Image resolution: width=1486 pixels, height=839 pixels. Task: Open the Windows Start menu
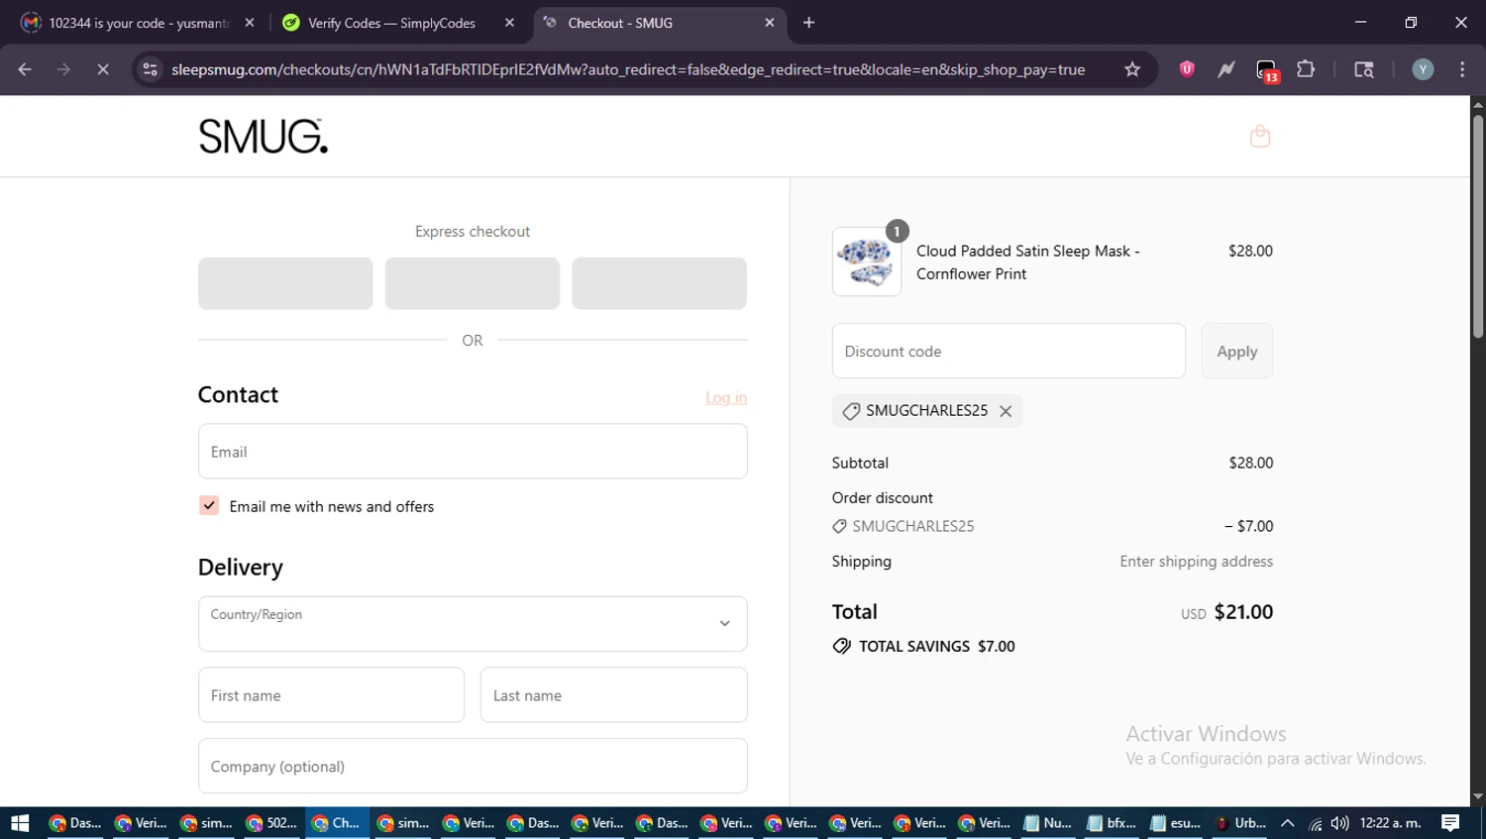[x=20, y=823]
